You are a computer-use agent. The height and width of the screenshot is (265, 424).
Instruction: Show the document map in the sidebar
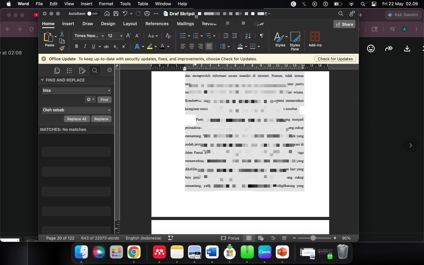pos(70,70)
